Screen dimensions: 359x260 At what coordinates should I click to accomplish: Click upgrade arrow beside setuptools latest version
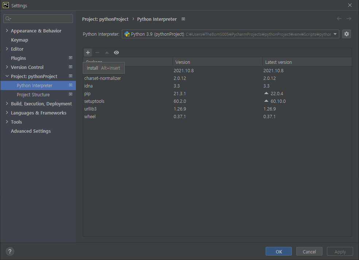[266, 101]
